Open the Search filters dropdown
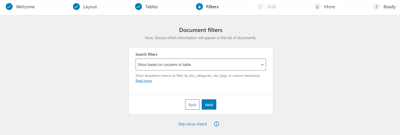This screenshot has height=135, width=400. [x=201, y=65]
